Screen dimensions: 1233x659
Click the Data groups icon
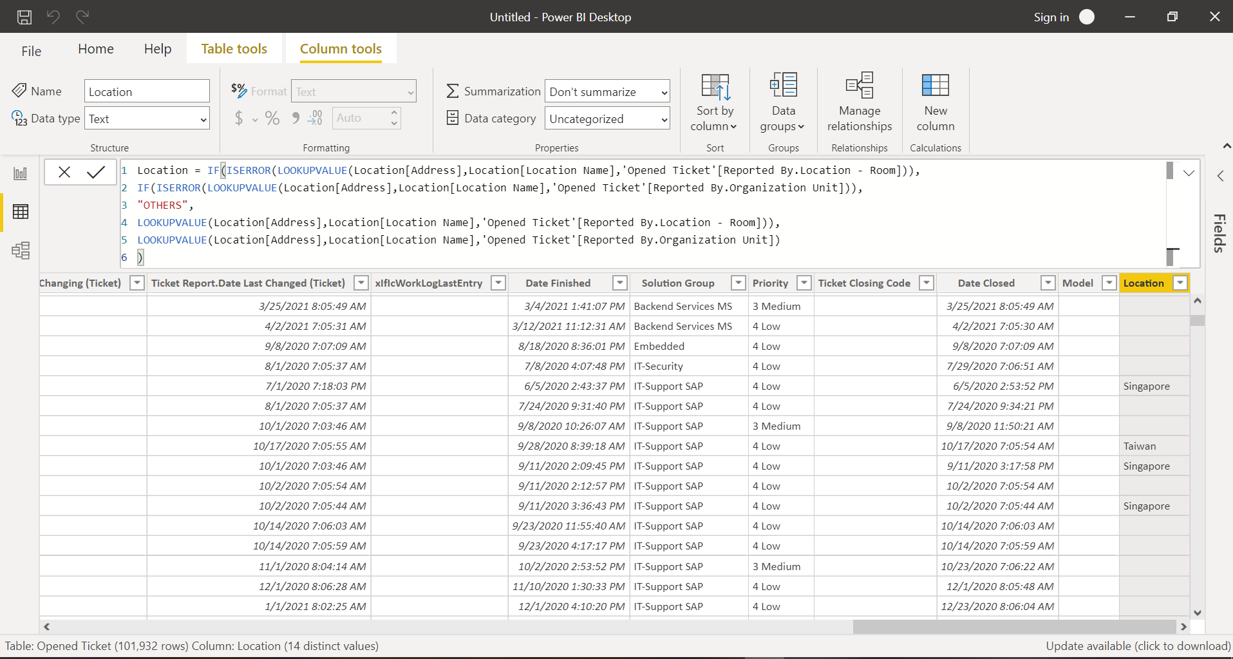pos(784,85)
